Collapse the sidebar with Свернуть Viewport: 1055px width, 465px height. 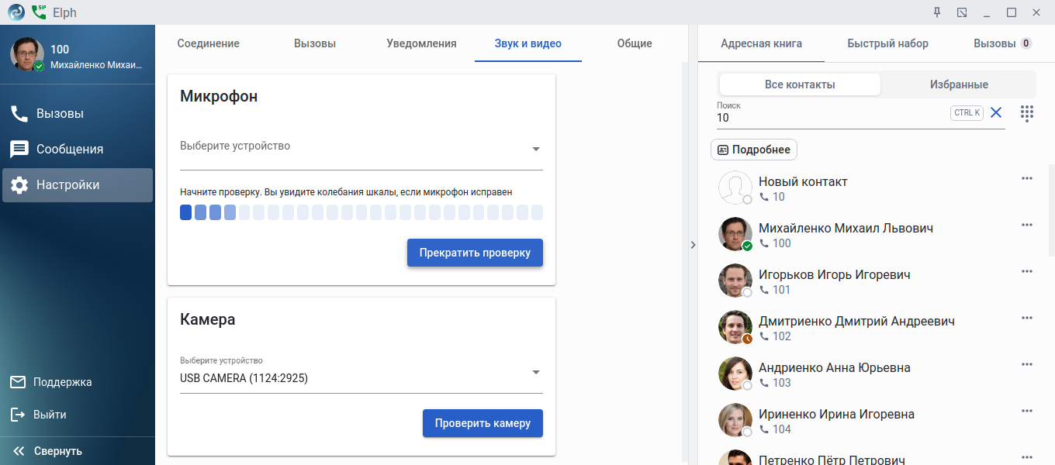coord(47,451)
